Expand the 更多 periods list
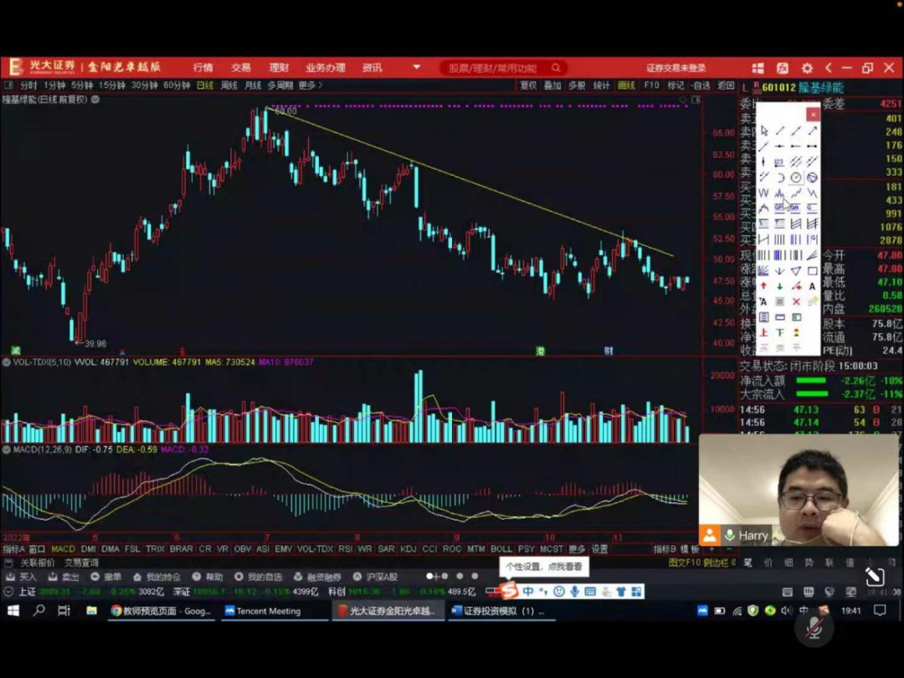 pos(310,85)
